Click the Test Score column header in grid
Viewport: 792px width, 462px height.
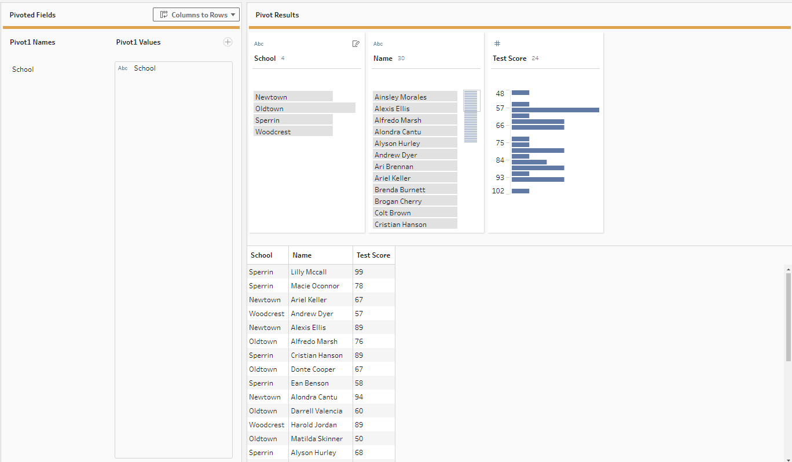[x=373, y=255]
